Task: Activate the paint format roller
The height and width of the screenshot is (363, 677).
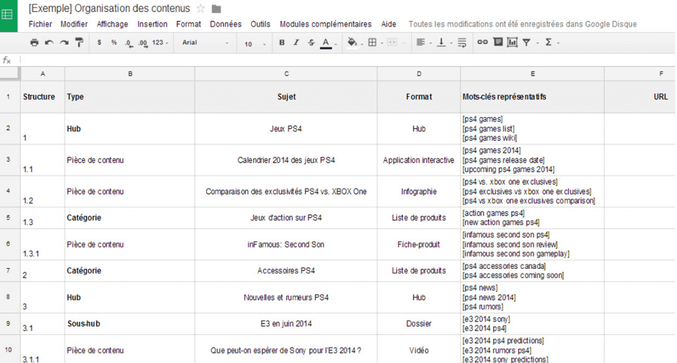Action: [x=79, y=42]
